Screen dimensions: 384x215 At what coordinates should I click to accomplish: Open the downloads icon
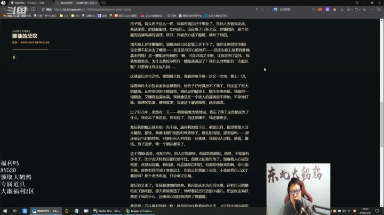coord(342,9)
